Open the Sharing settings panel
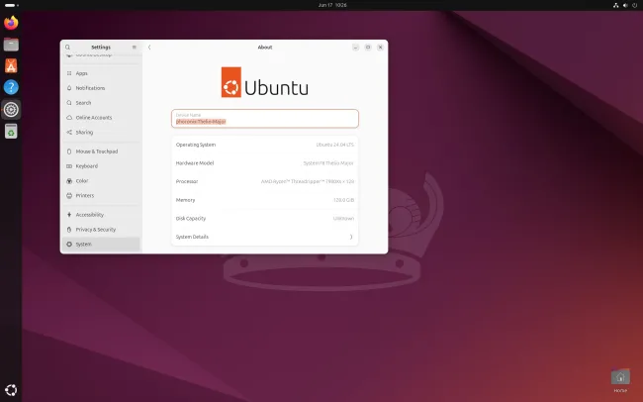643x402 pixels. 84,132
